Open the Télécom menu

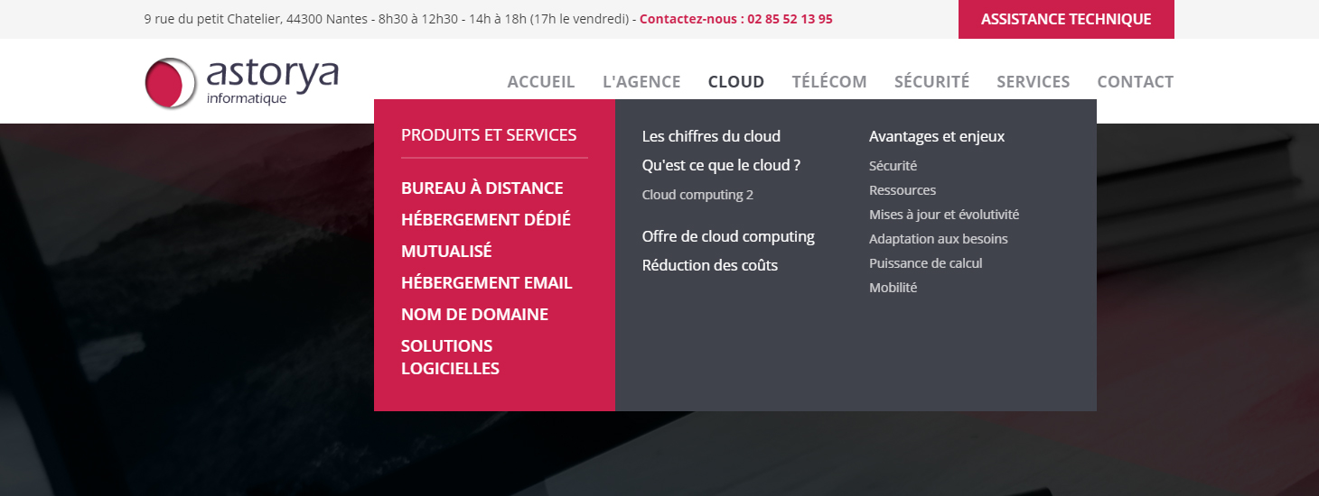(x=829, y=82)
